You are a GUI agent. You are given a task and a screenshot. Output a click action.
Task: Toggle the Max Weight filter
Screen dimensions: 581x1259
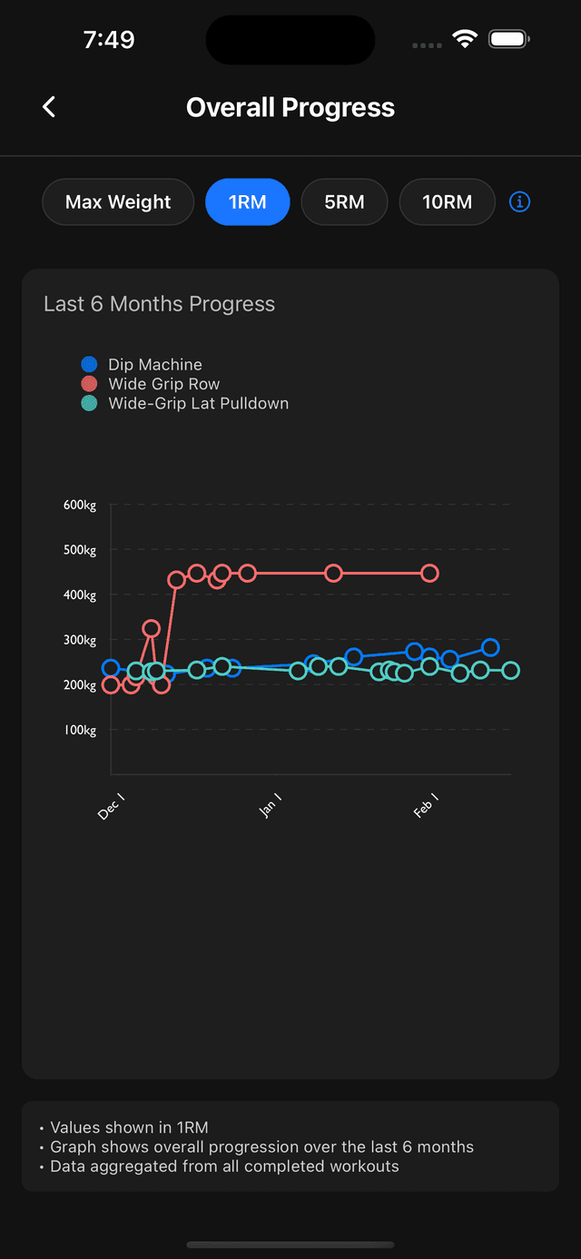(117, 202)
